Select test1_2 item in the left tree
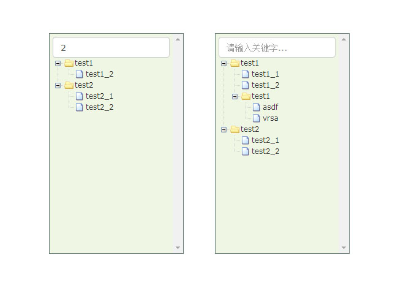398x287 pixels. click(99, 74)
